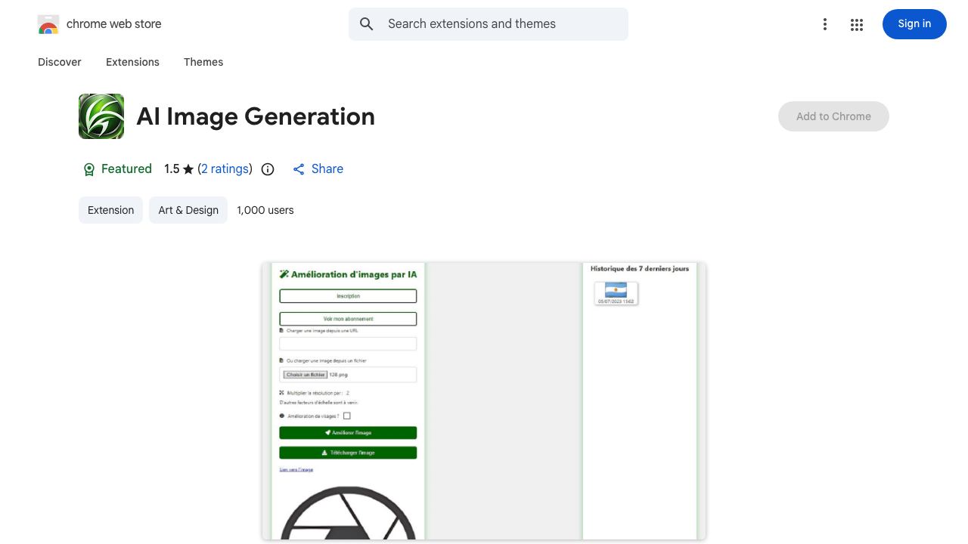Open the three-dot more options menu
Screen dimensions: 968x544
click(x=825, y=24)
